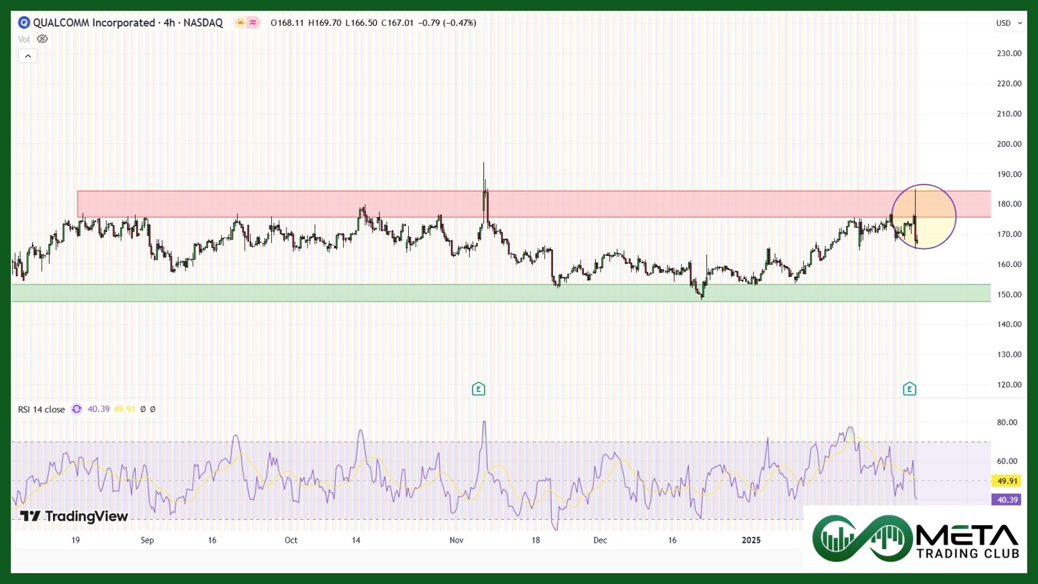
Task: Click the QUALCOMM symbol logo icon
Action: pyautogui.click(x=24, y=23)
